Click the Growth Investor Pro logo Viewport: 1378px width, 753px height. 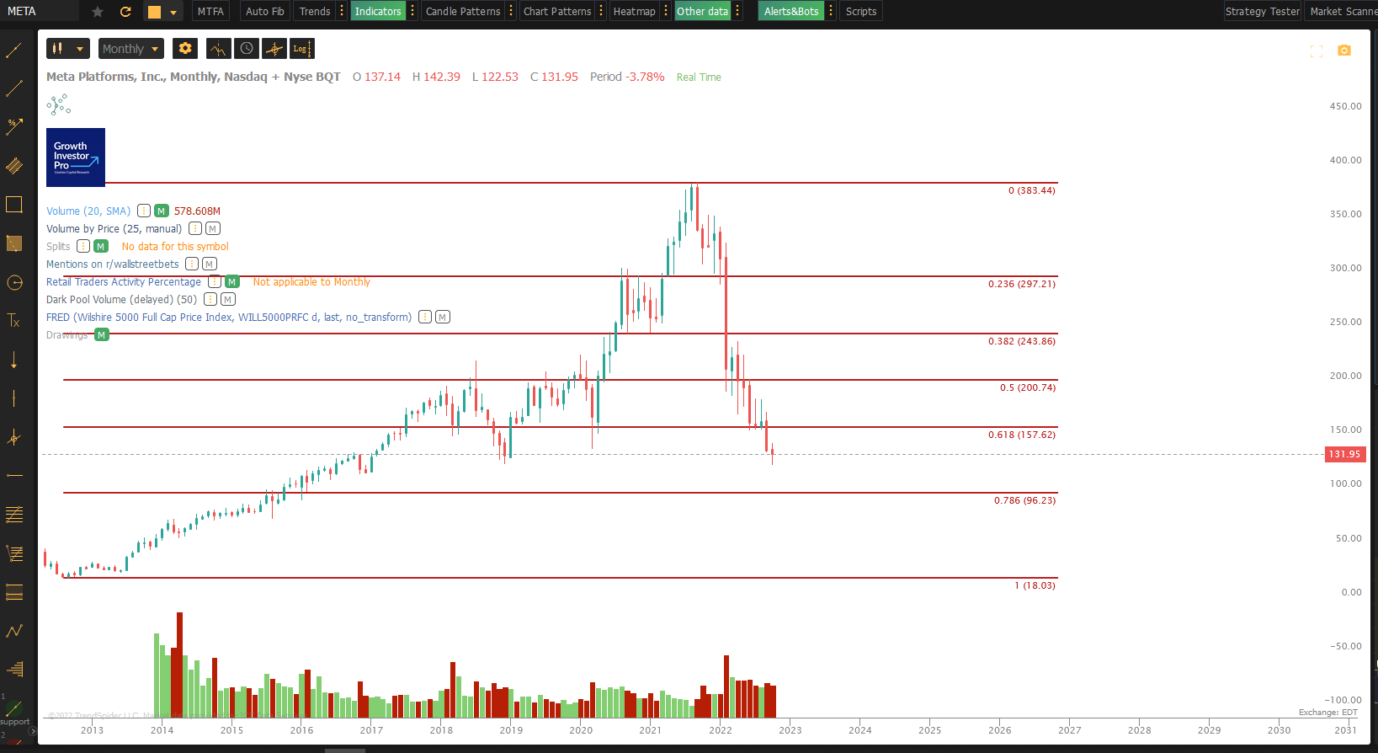(76, 157)
